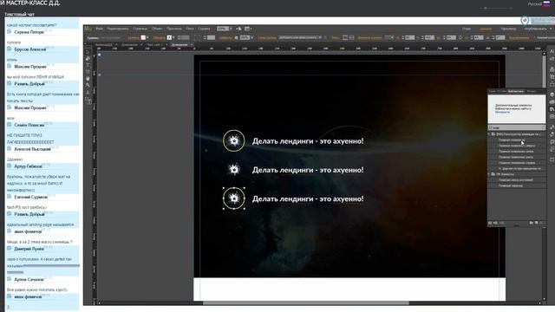This screenshot has width=555, height=312.
Task: Switch to Дизайн mode
Action: [x=486, y=29]
